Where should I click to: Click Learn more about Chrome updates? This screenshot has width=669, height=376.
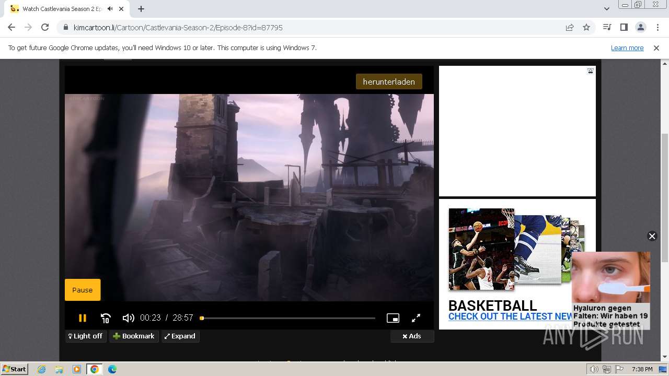627,48
